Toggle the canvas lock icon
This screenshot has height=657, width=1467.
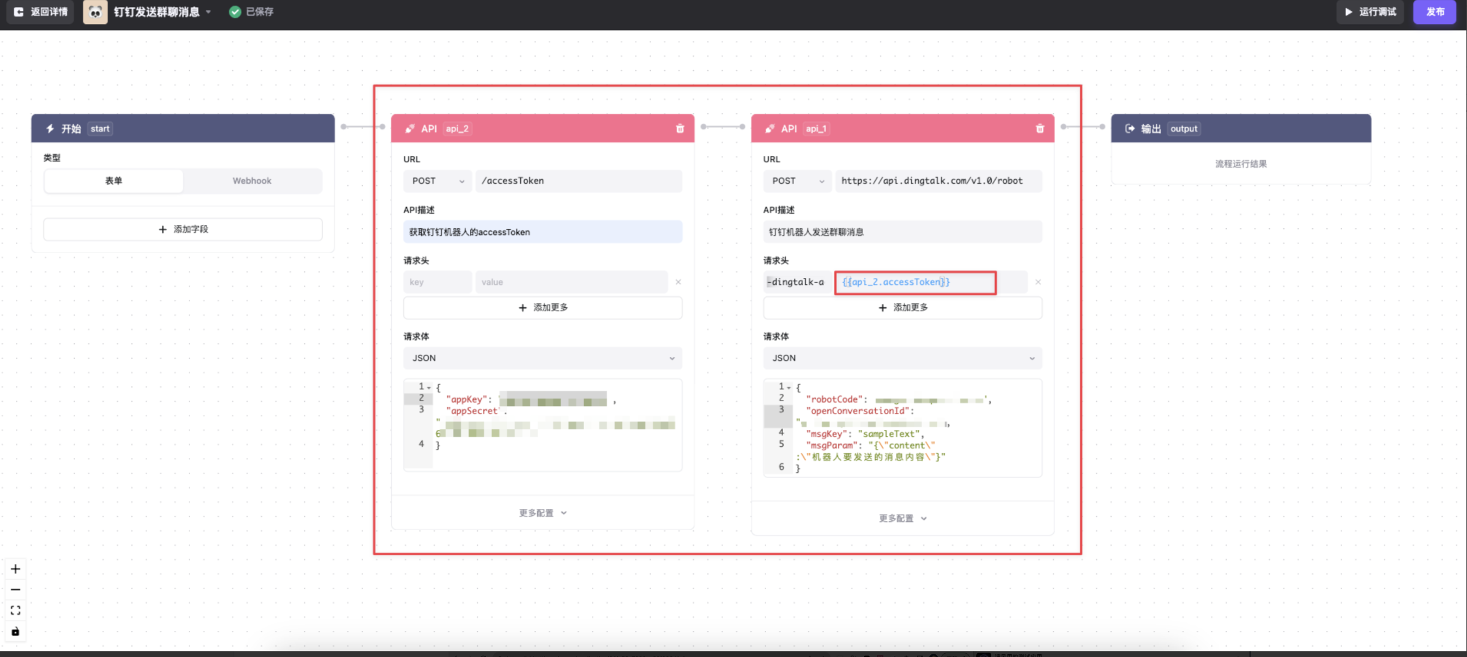15,631
